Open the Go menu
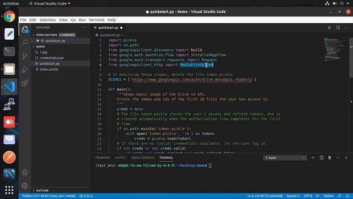The width and height of the screenshot is (353, 199). tap(73, 20)
